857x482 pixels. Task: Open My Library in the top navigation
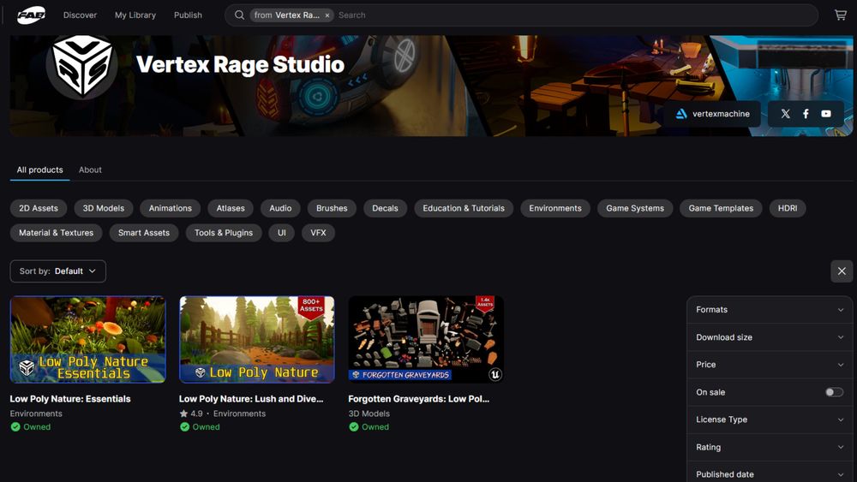[x=135, y=15]
